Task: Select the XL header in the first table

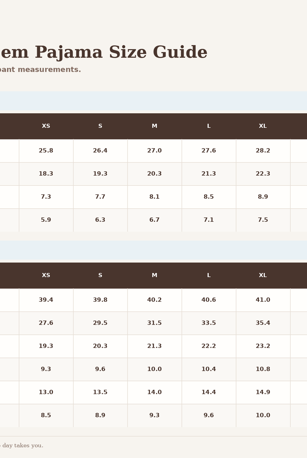Action: point(263,126)
